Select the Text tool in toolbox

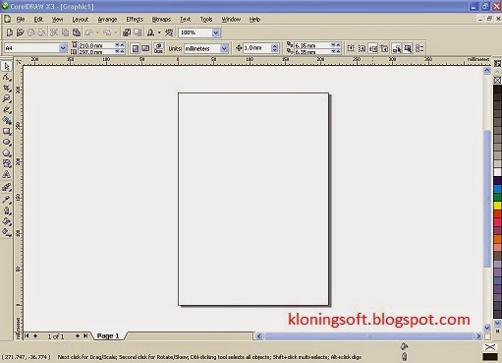[7, 174]
